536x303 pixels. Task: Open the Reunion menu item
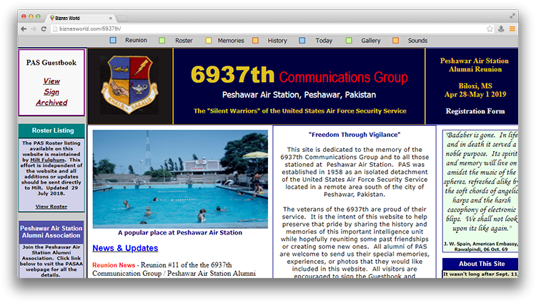tap(135, 41)
